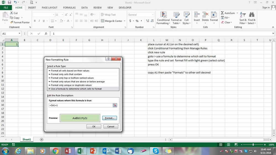The image size is (276, 155).
Task: Switch to the INSERT tab
Action: (x=32, y=7)
